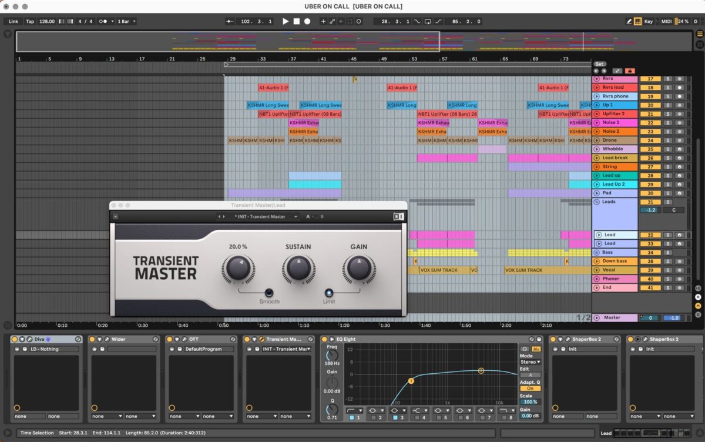Unfold the Drone track
The image size is (705, 442).
(x=597, y=140)
